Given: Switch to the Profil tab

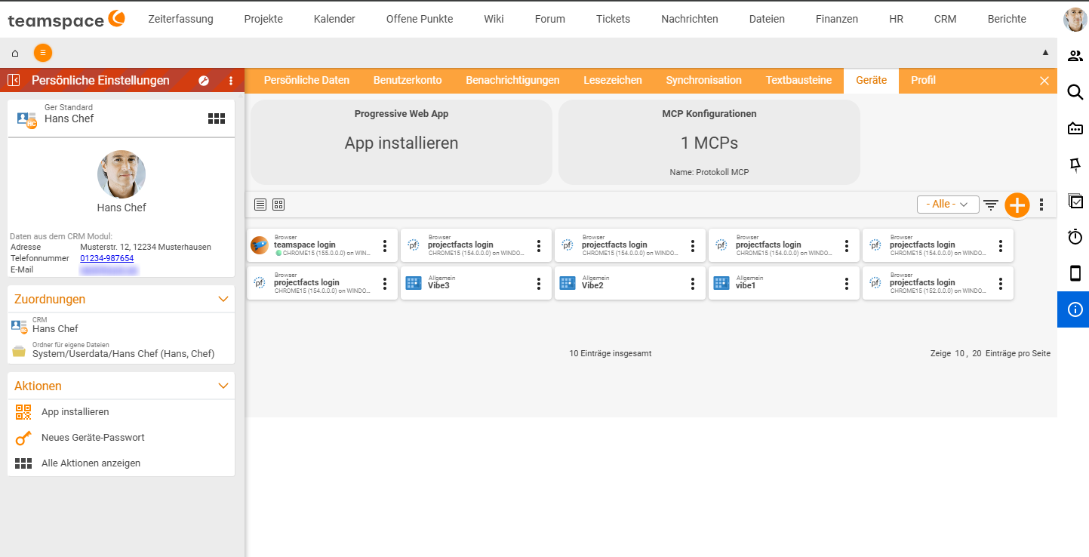Looking at the screenshot, I should pos(923,80).
